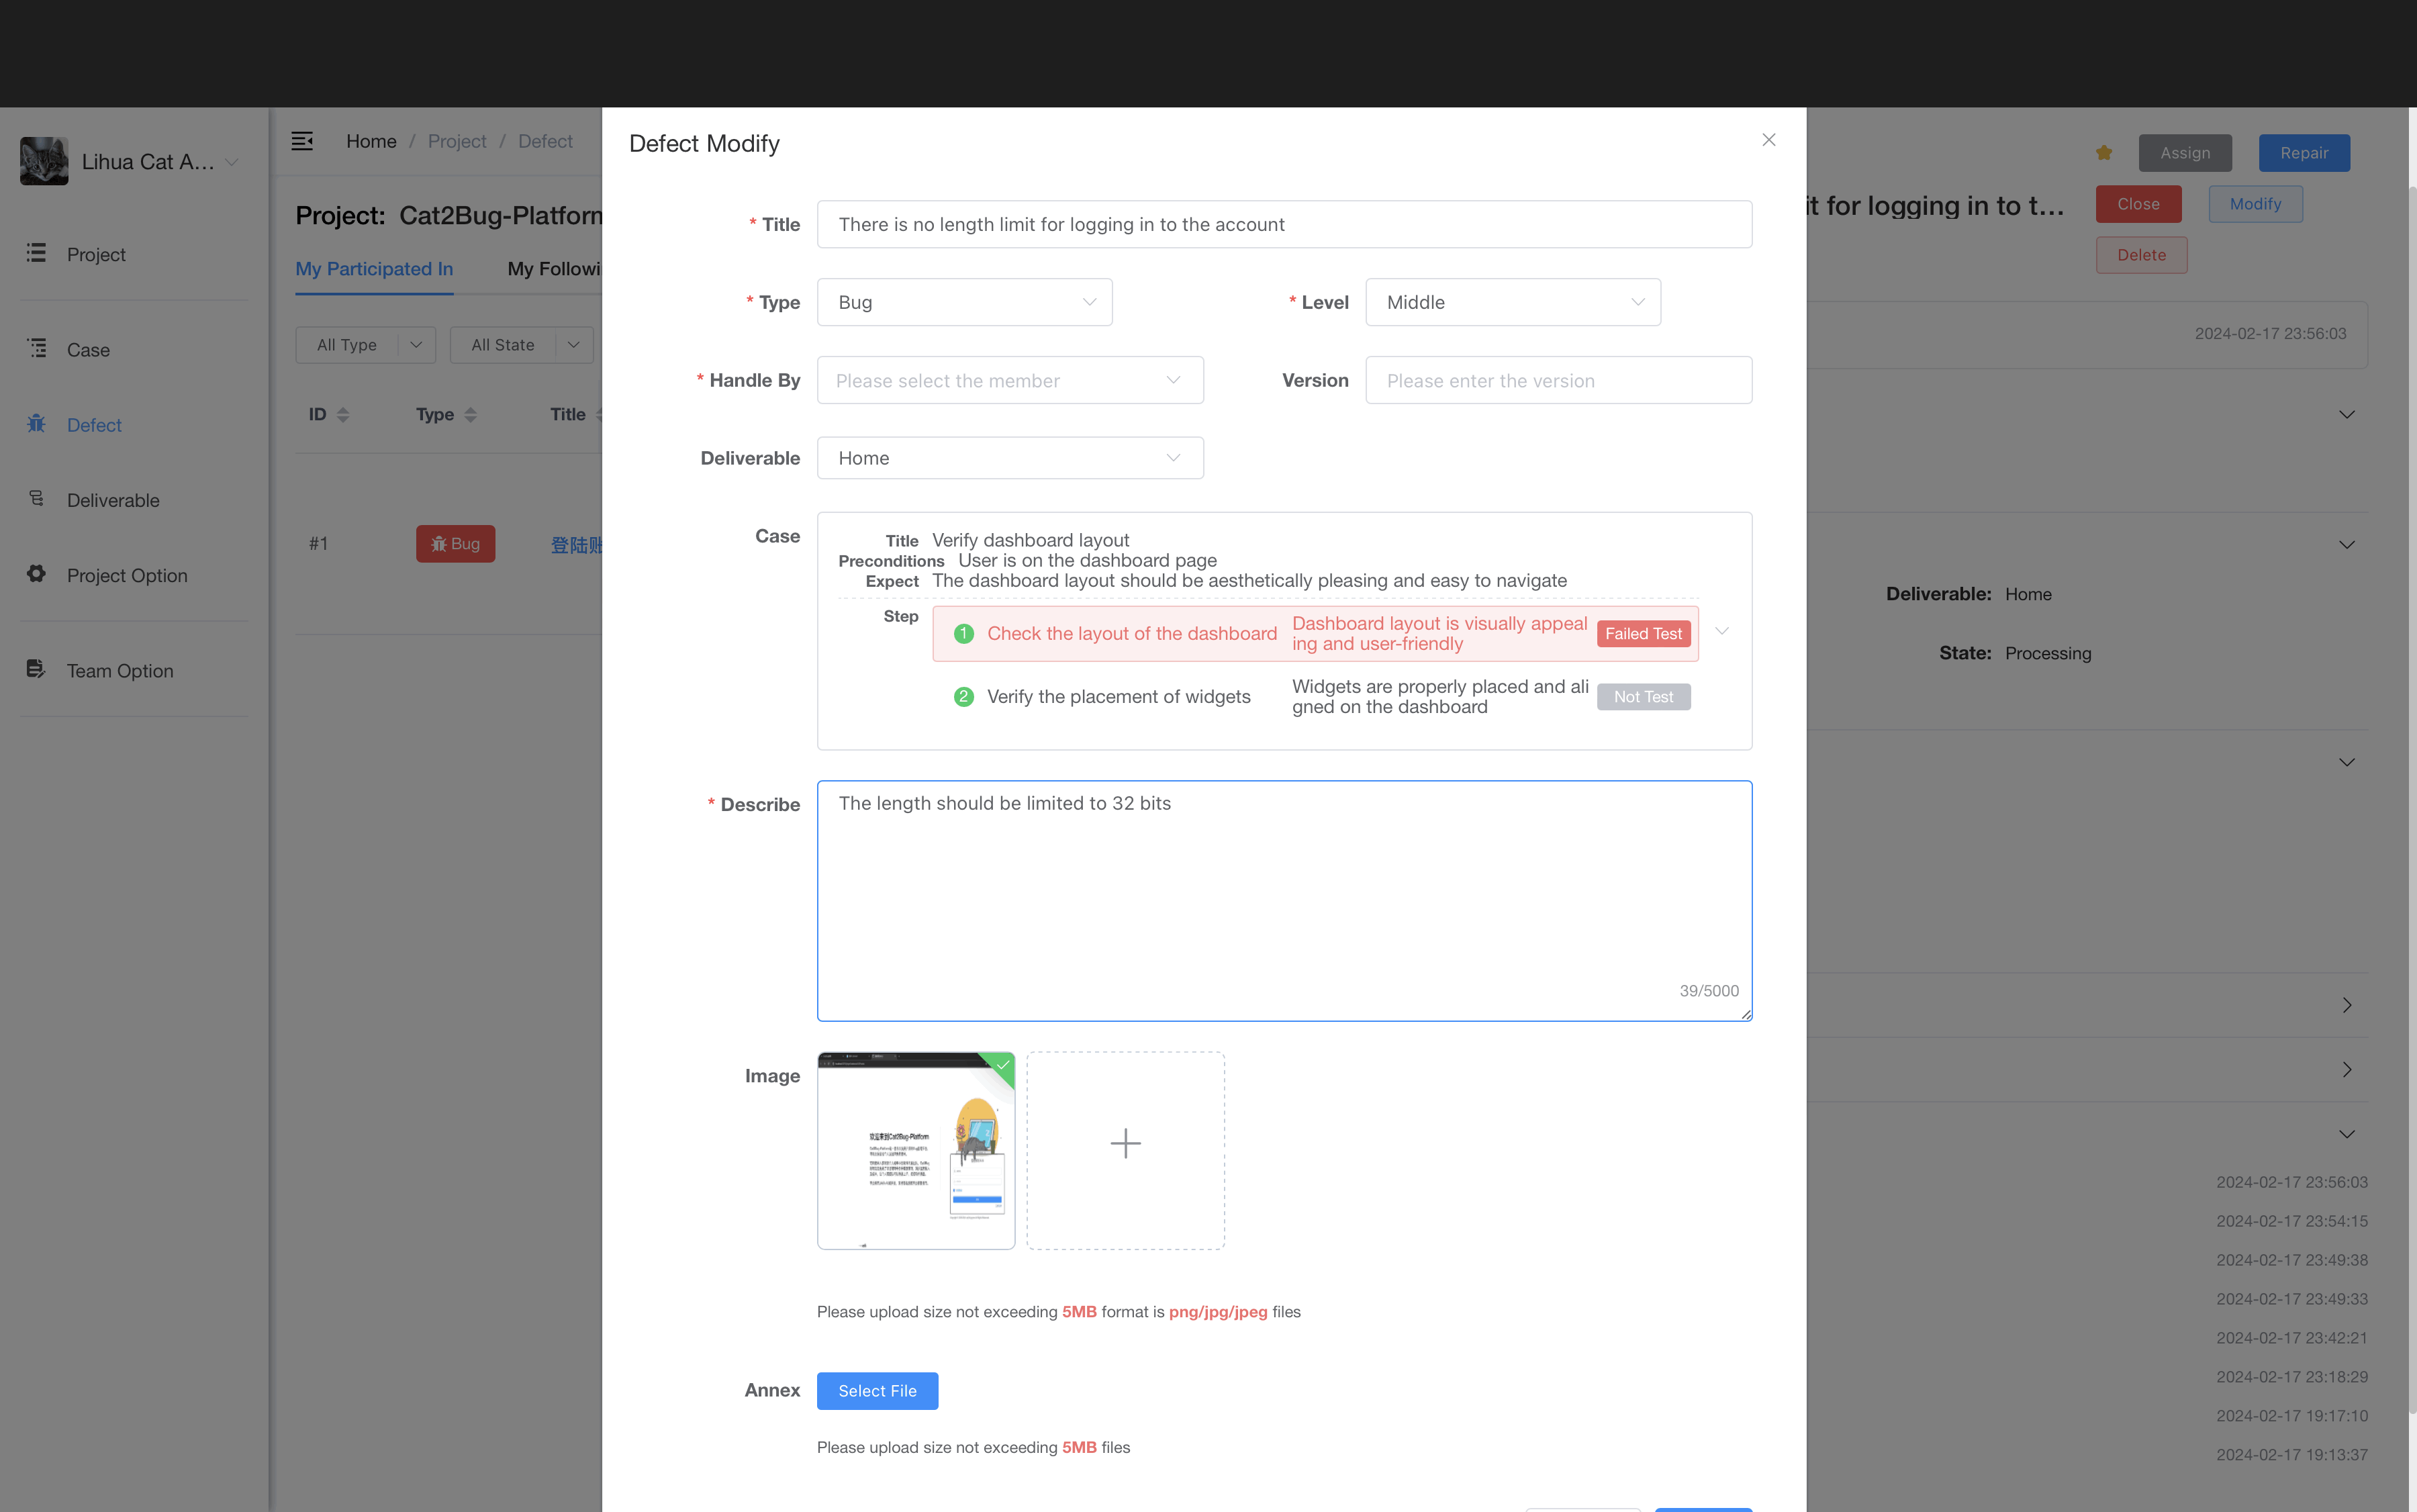Edit the defect Title field
This screenshot has height=1512, width=2417.
(1284, 224)
